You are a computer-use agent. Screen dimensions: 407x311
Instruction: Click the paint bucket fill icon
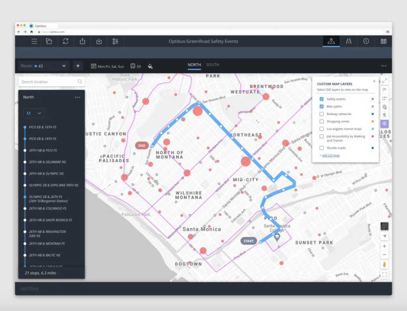click(150, 66)
